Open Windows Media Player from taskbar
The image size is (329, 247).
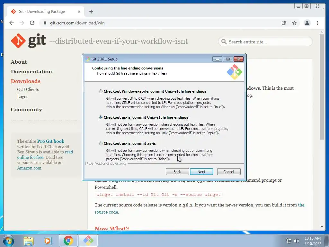(48, 241)
